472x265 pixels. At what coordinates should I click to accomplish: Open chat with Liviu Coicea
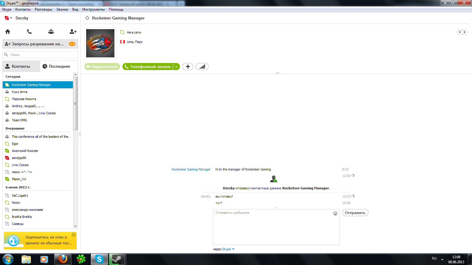tap(38, 165)
